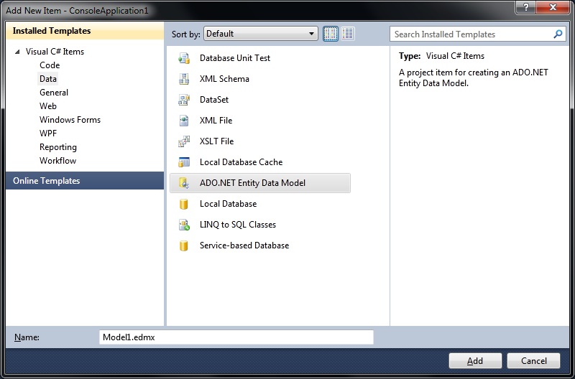The width and height of the screenshot is (575, 379).
Task: Click the ADO.NET Entity Data Model icon
Action: pos(184,183)
